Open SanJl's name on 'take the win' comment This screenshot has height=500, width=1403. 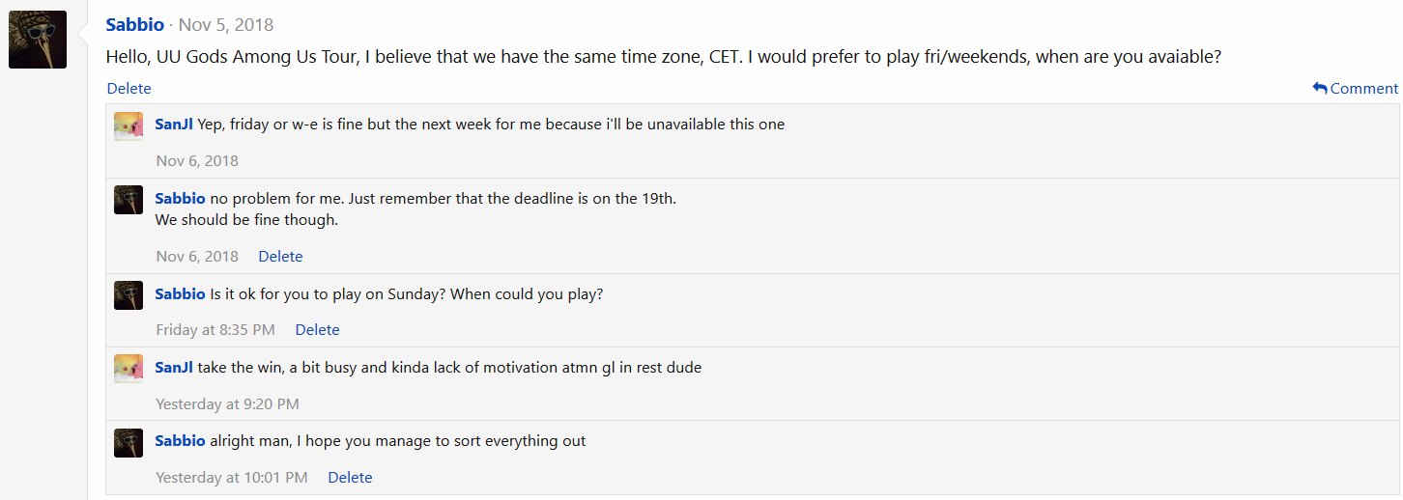click(174, 367)
